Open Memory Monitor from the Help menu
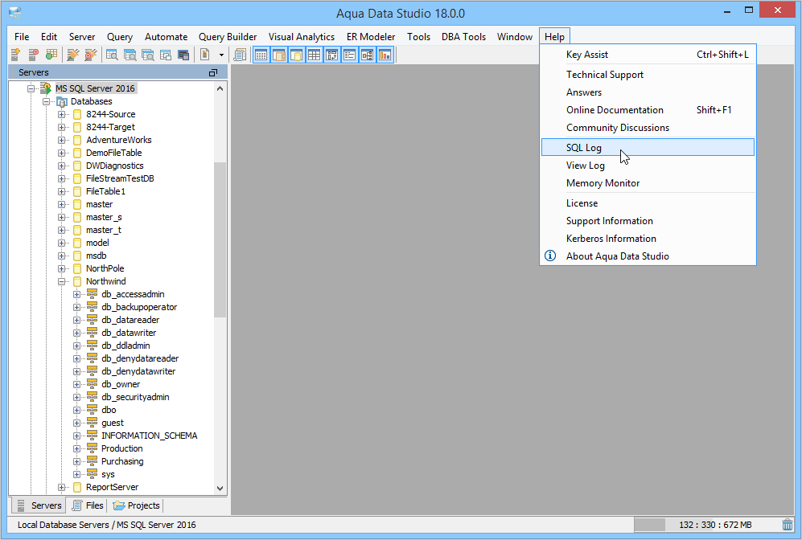The width and height of the screenshot is (802, 540). 648,183
